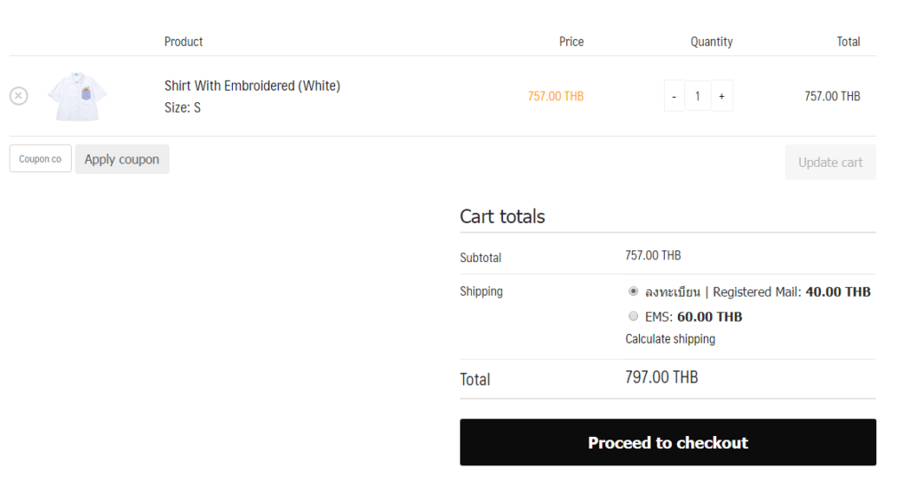The width and height of the screenshot is (910, 500).
Task: Open the white shirt product thumbnail
Action: (77, 96)
